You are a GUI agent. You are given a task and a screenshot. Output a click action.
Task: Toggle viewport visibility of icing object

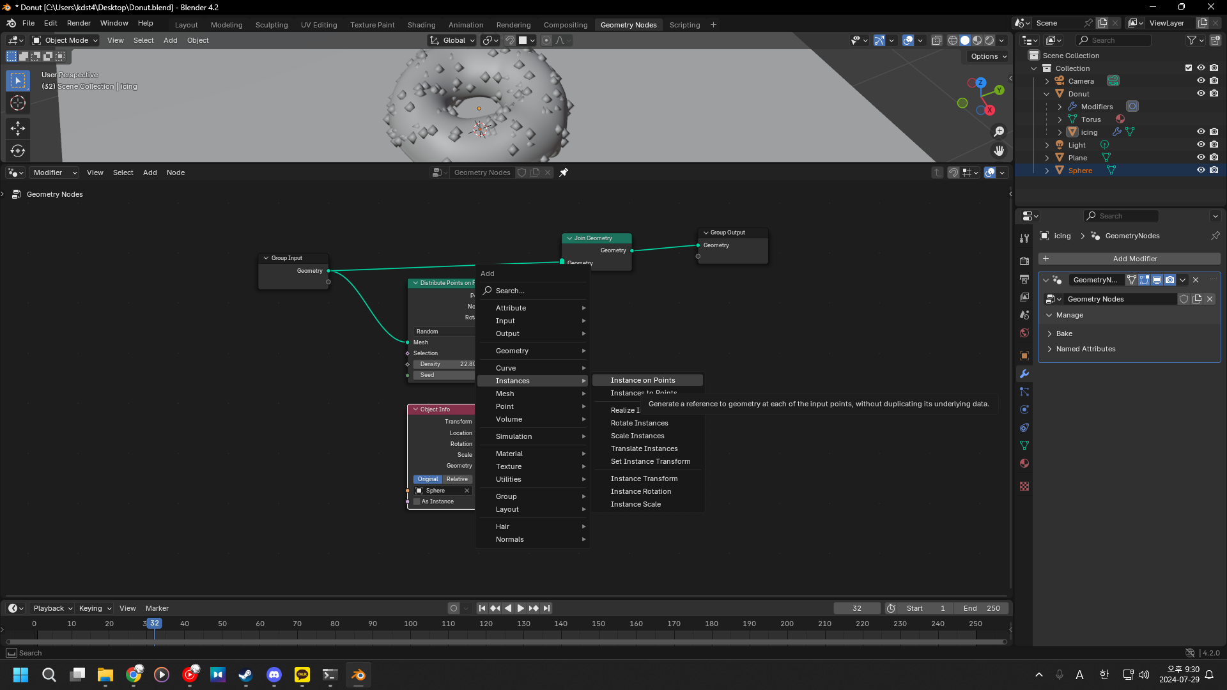pyautogui.click(x=1201, y=132)
